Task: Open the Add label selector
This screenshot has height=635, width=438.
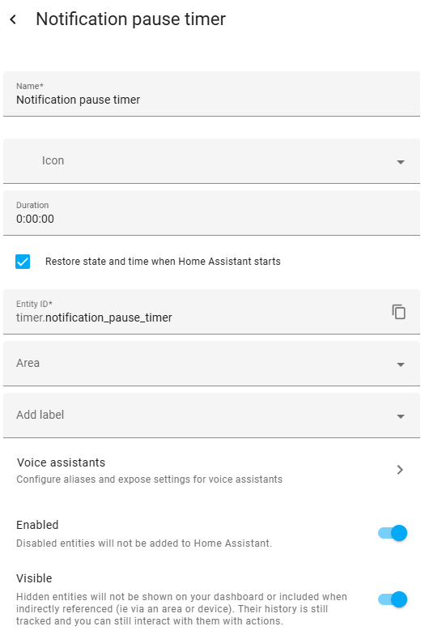Action: coord(212,416)
